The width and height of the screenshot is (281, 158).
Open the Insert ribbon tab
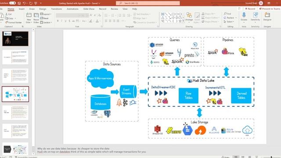(x=22, y=9)
